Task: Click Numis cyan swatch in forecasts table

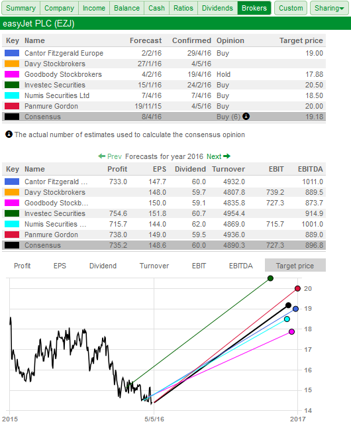Action: (12, 224)
